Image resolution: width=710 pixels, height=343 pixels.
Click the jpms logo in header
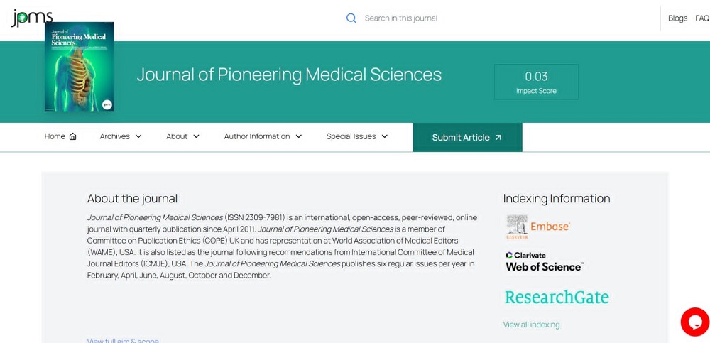32,17
